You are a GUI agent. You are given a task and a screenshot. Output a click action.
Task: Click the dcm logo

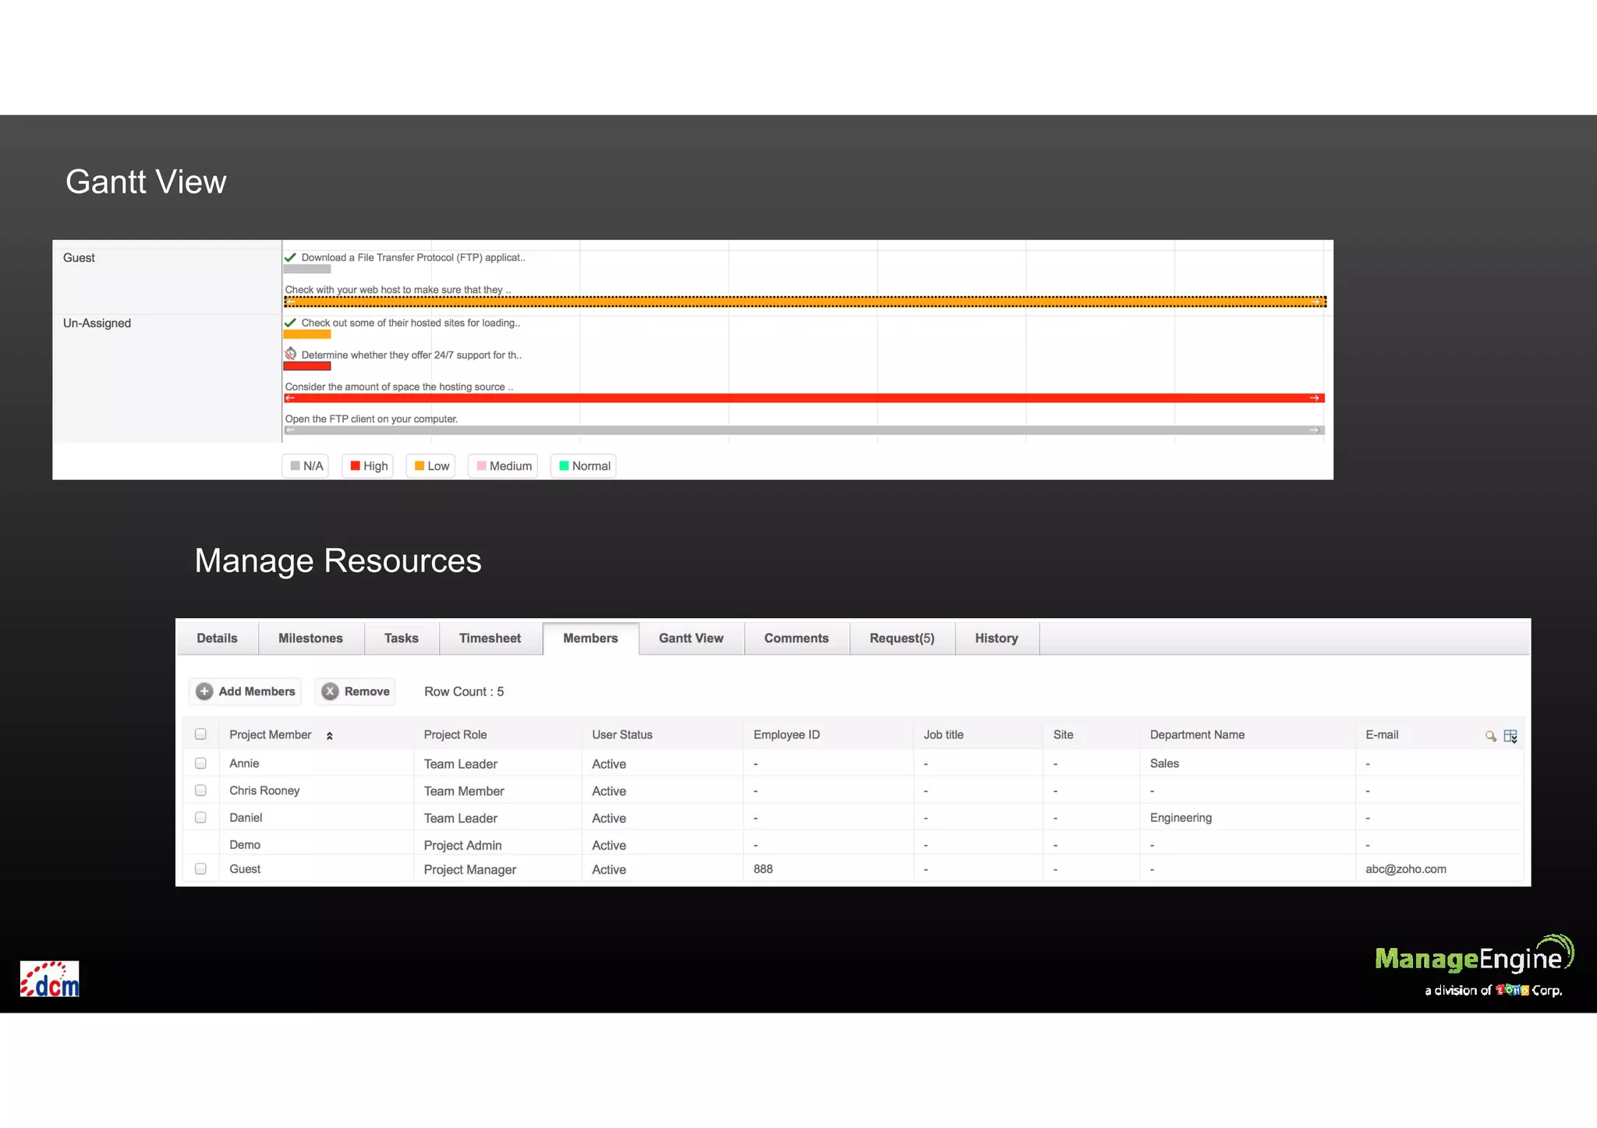pos(49,979)
